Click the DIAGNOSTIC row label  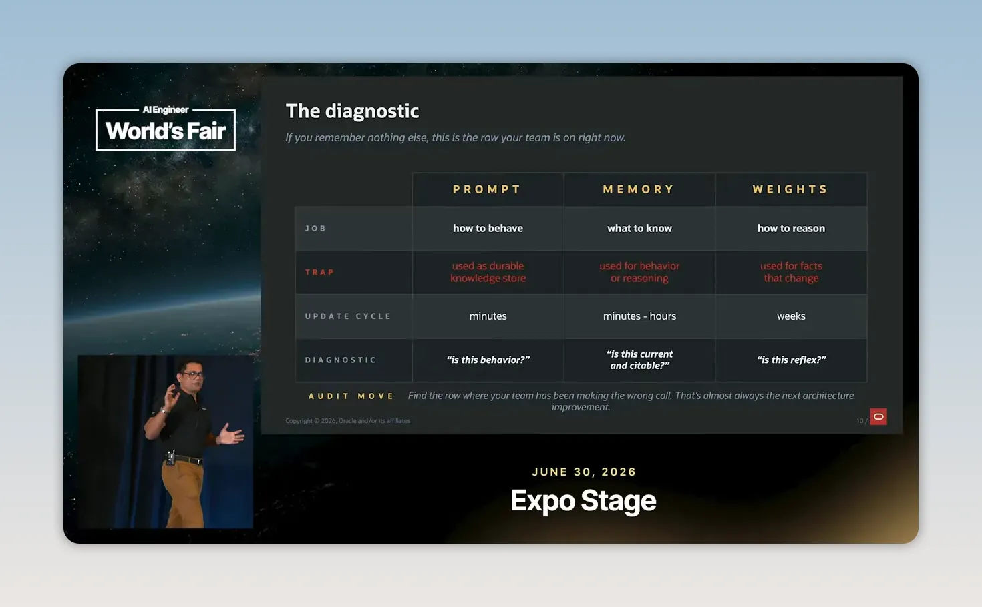(x=341, y=360)
